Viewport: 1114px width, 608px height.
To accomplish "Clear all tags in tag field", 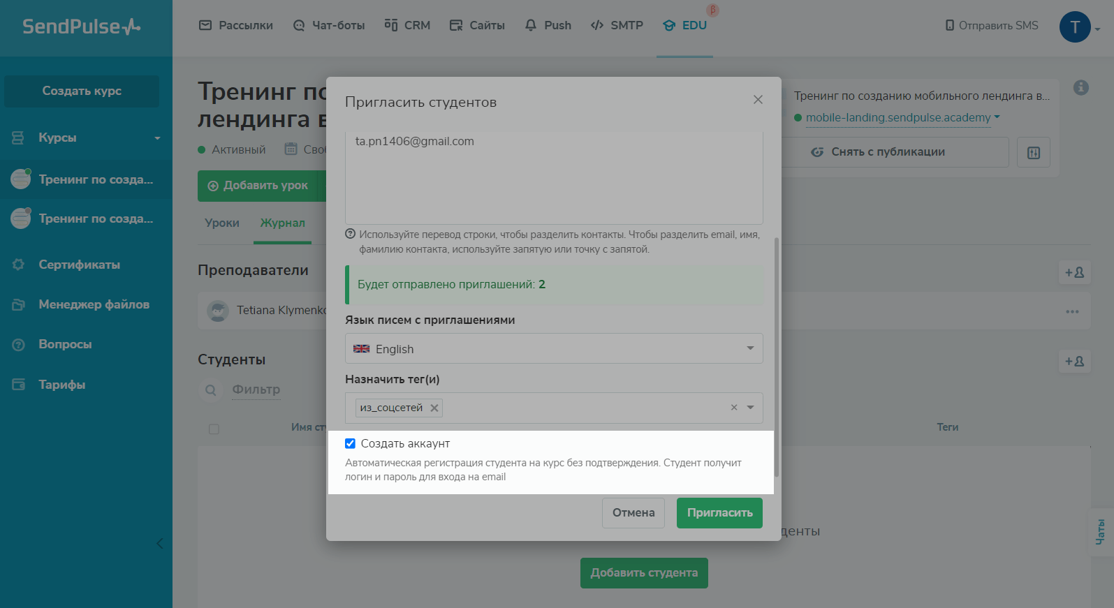I will tap(734, 408).
